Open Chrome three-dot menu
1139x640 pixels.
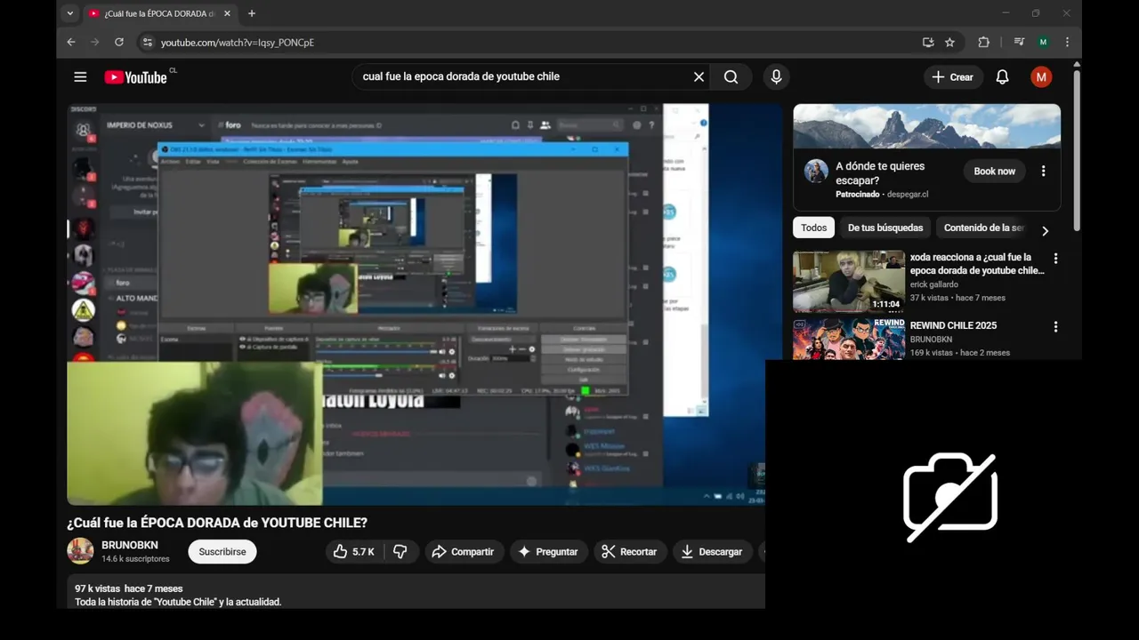click(x=1067, y=42)
